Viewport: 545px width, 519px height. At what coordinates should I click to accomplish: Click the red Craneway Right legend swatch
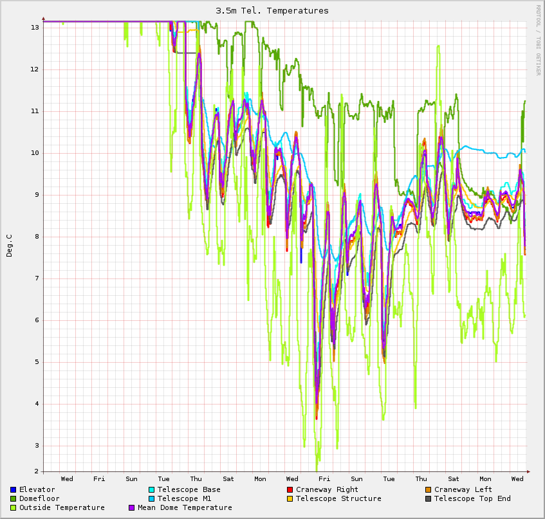(290, 489)
